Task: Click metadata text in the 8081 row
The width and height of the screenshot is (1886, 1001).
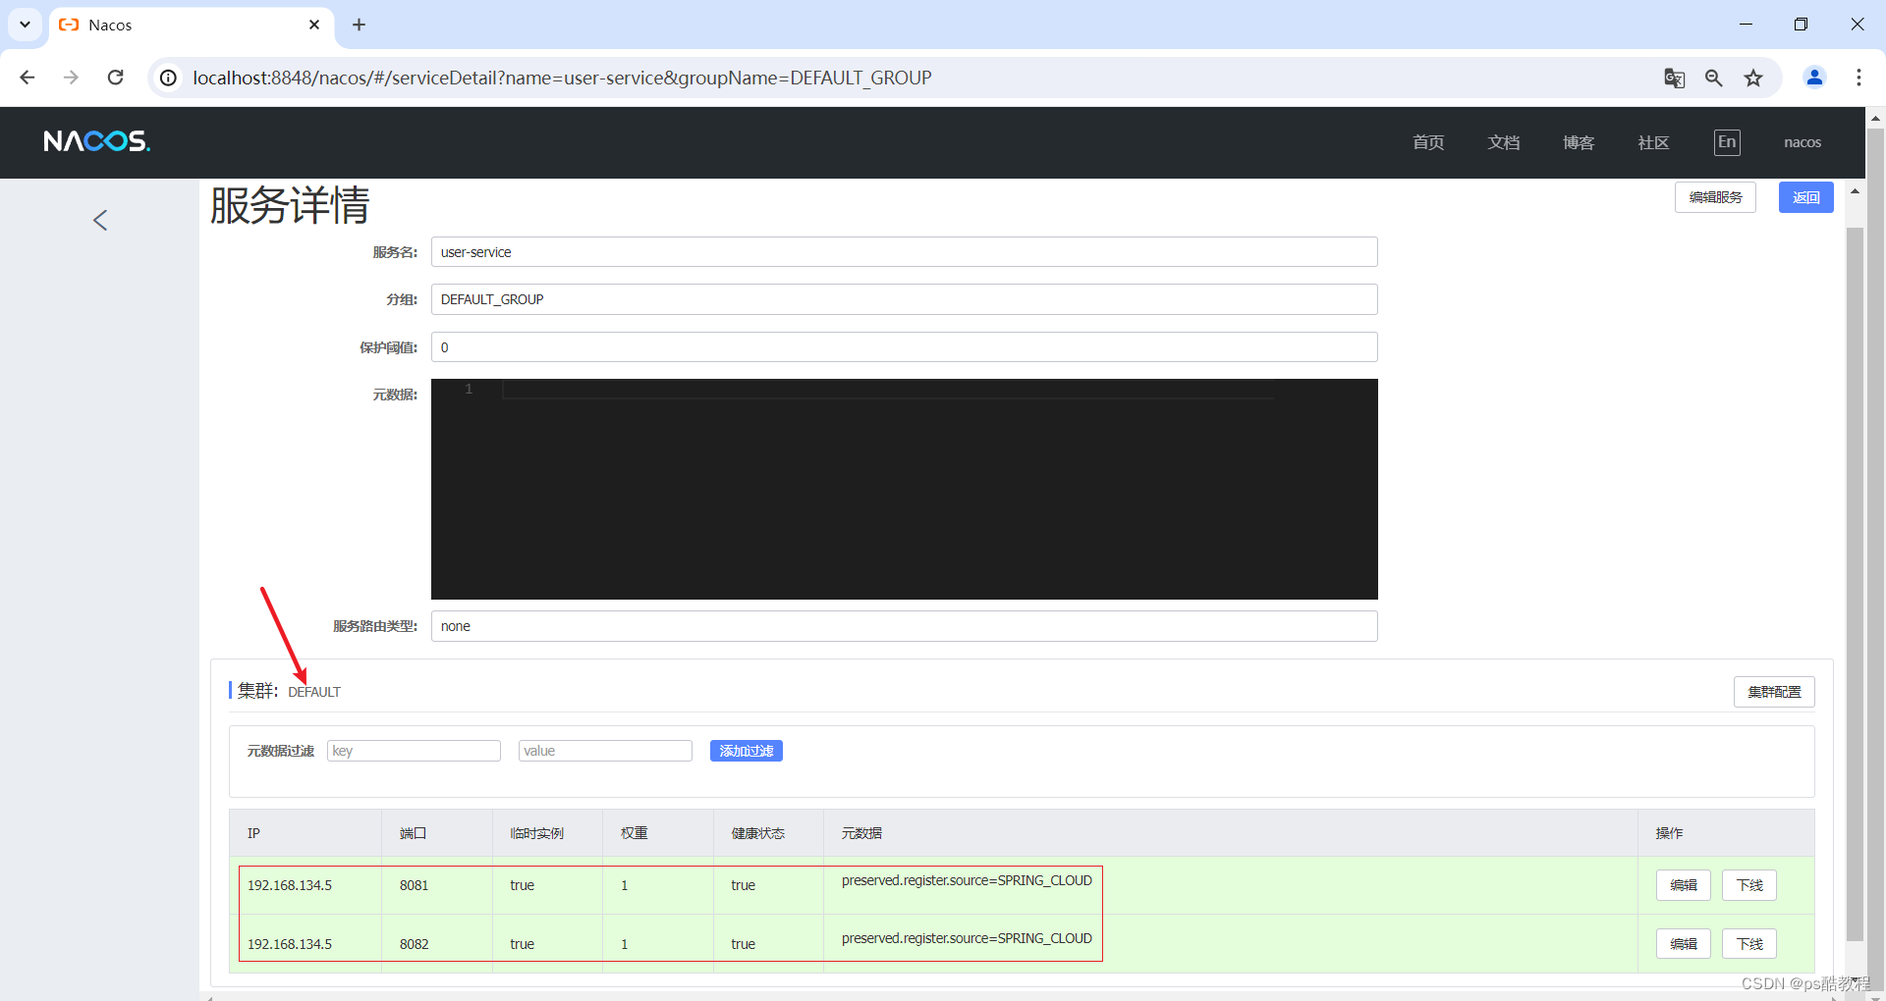Action: tap(967, 880)
